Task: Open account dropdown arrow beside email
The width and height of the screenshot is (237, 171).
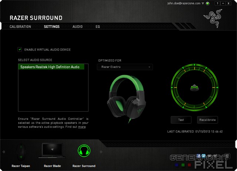Action: pos(203,3)
